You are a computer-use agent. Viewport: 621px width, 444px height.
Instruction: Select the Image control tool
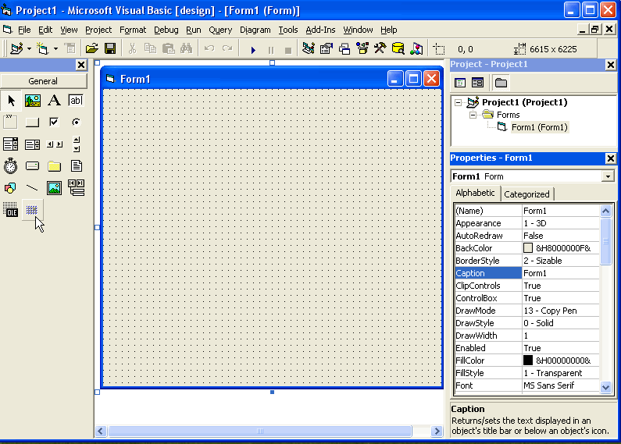click(54, 188)
